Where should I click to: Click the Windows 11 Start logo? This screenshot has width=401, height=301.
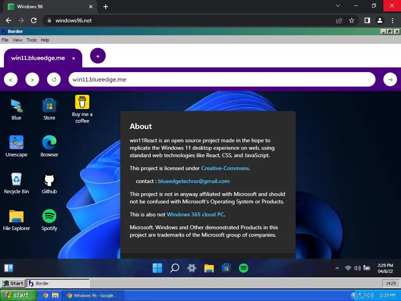tap(157, 268)
